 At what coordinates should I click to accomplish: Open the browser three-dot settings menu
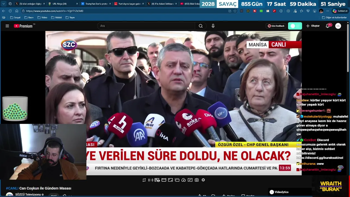coord(328,11)
